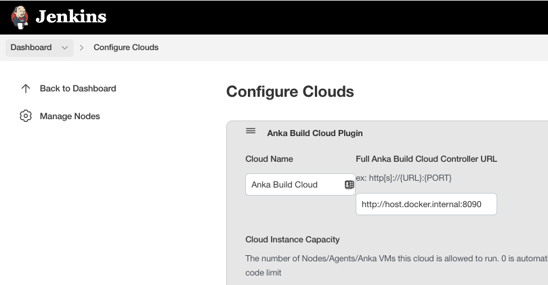The height and width of the screenshot is (285, 548).
Task: Click the Configure Clouds page heading
Action: coord(290,91)
